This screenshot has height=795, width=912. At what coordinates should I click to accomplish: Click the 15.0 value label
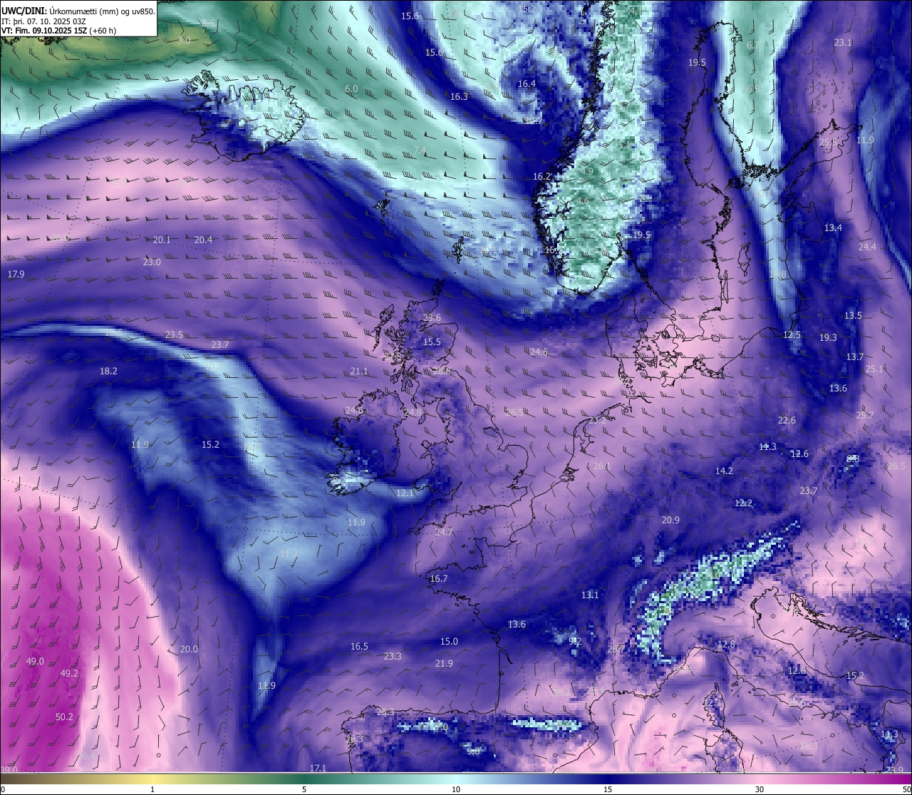(x=449, y=641)
